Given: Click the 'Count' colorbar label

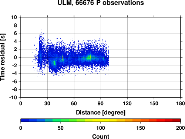Looking at the screenshot, I should (101, 136).
